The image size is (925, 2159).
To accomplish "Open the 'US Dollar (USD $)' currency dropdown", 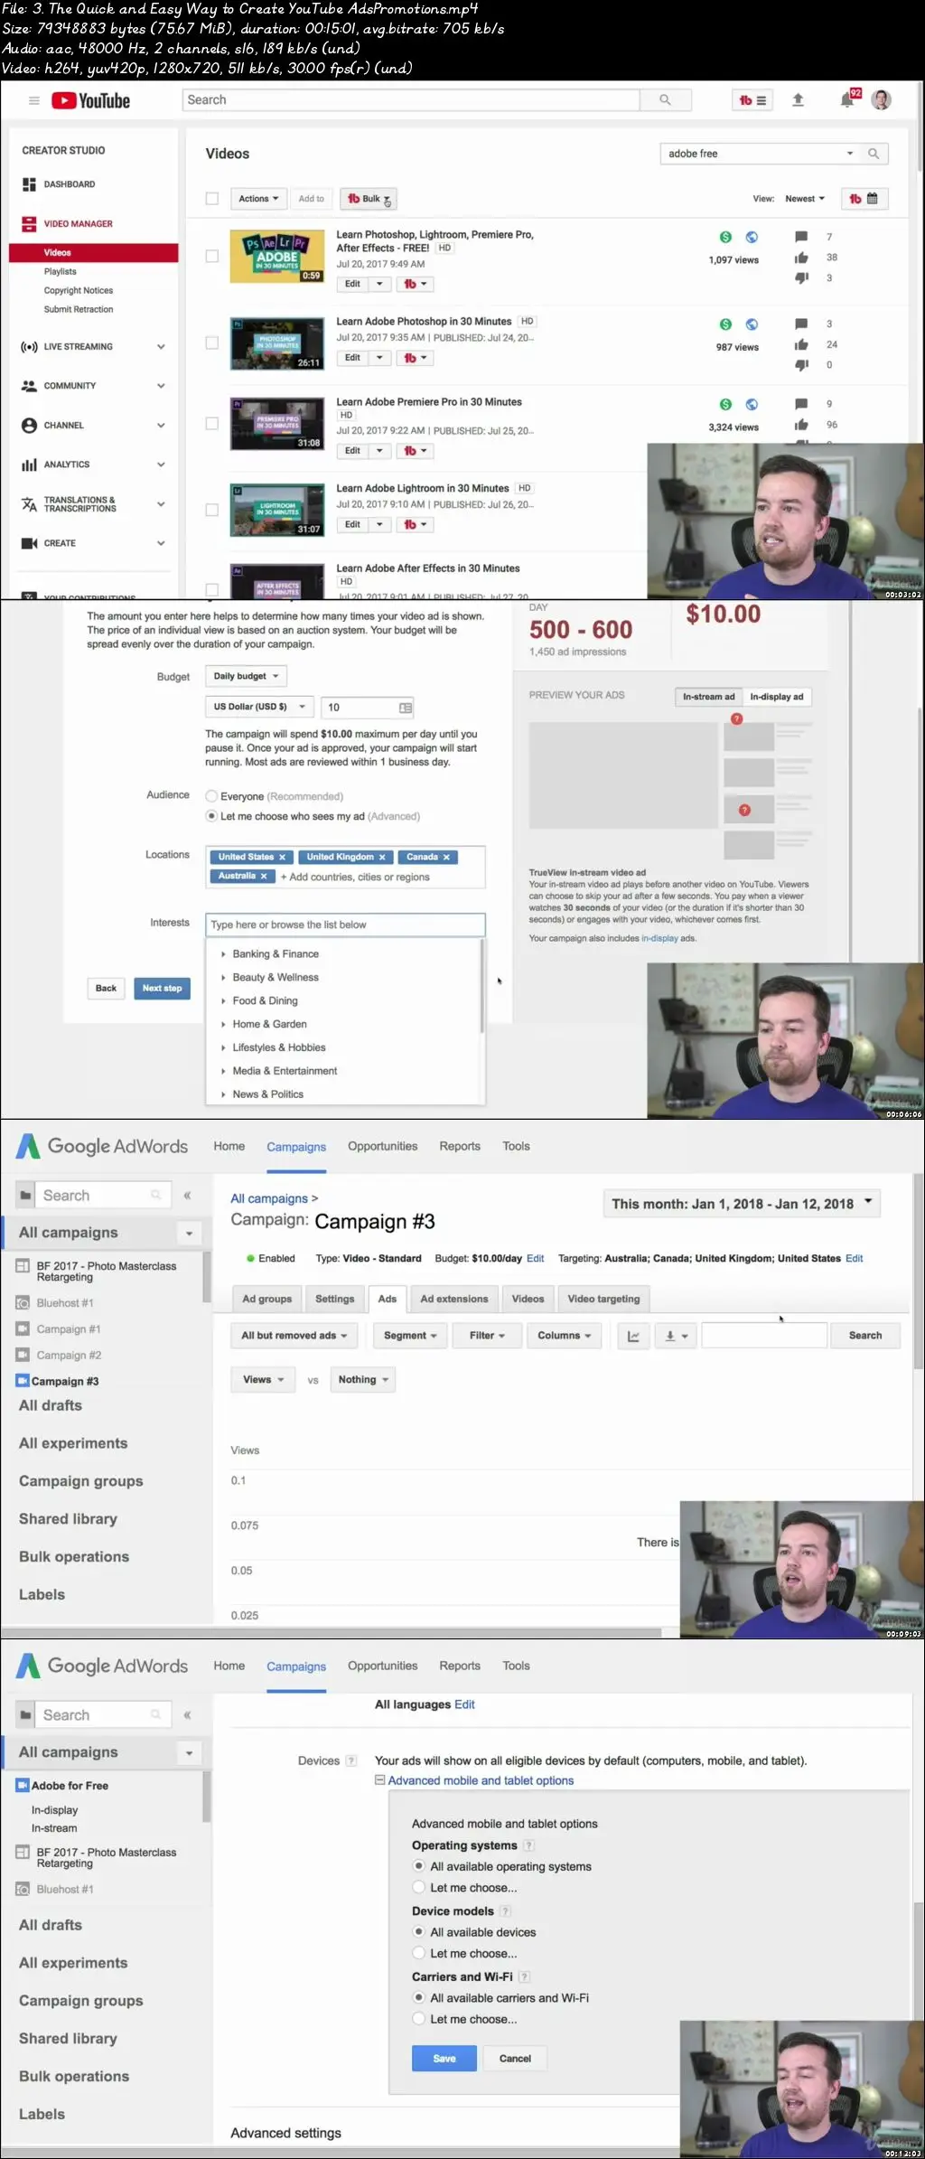I will click(258, 707).
